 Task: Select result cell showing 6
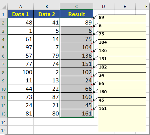tap(76, 30)
